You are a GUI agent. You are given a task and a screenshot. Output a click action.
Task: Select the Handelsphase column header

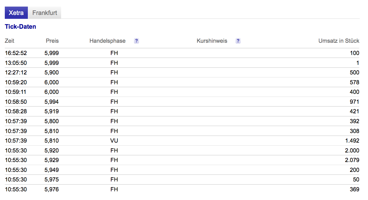click(107, 41)
